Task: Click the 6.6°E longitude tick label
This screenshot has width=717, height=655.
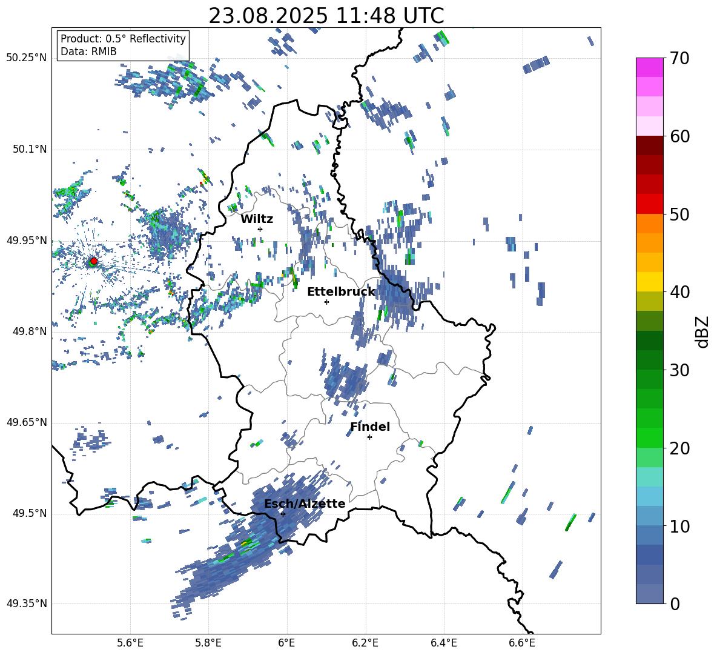Action: (522, 643)
